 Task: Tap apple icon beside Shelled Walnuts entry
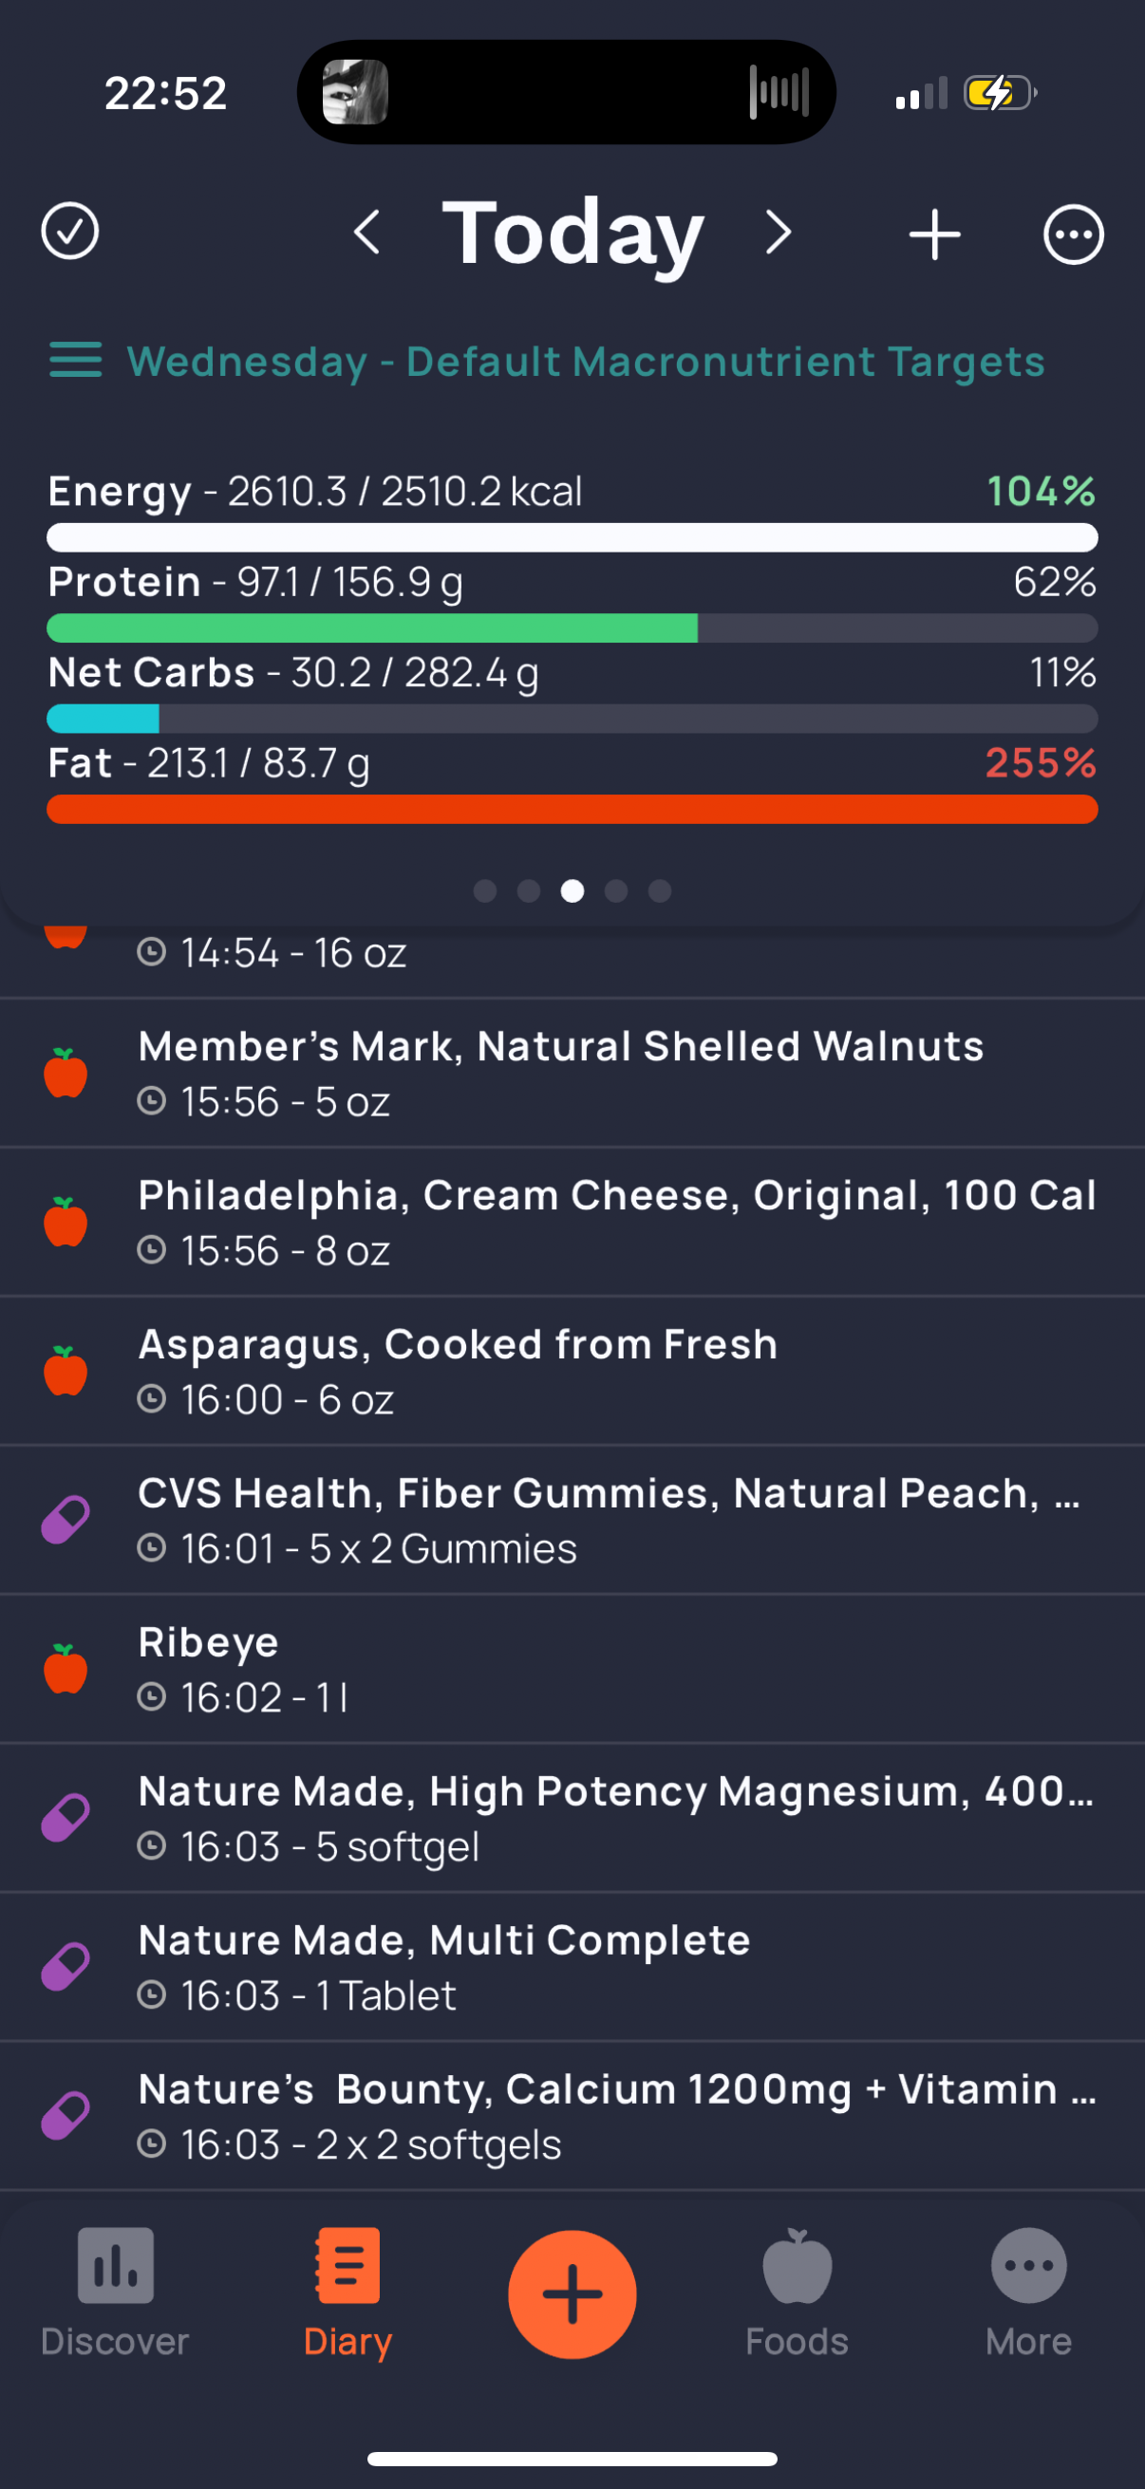coord(66,1073)
